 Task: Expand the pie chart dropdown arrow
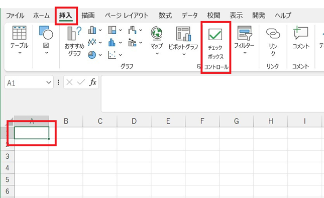tap(100, 55)
